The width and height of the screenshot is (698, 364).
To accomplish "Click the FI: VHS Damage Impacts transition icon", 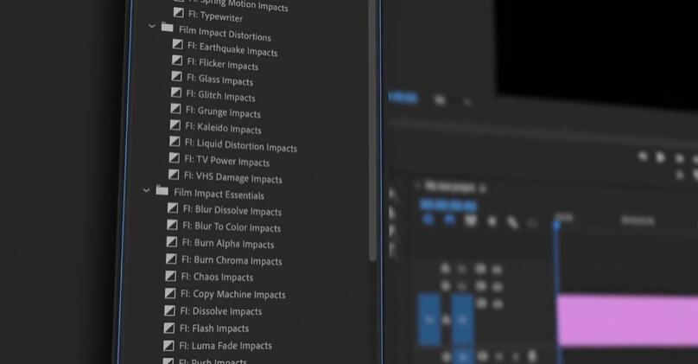I will point(174,175).
